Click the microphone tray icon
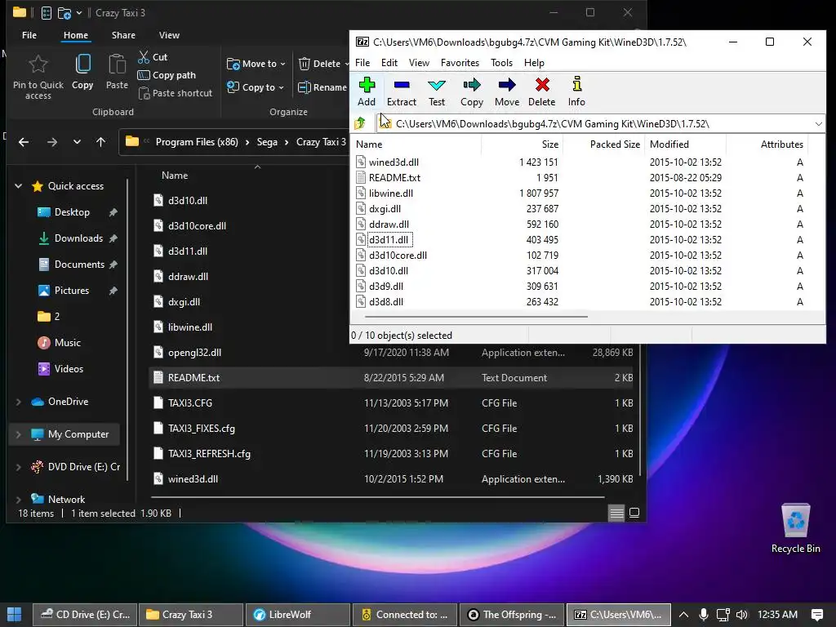This screenshot has width=836, height=627. 703,615
